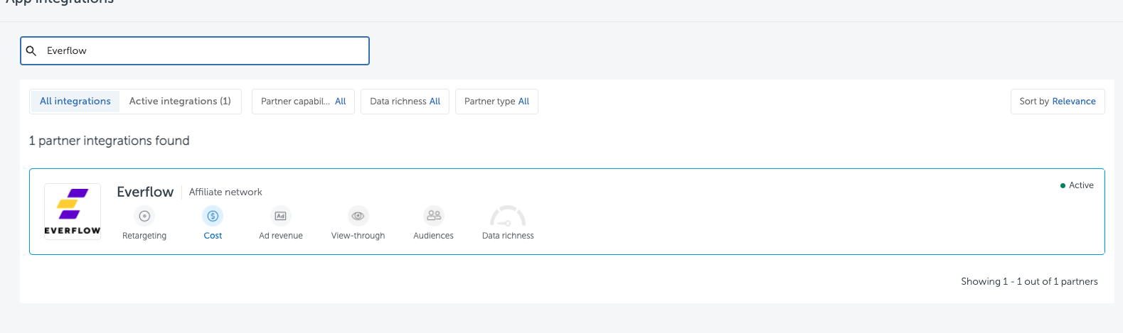Click the Everflow logo thumbnail
Screen dimensions: 1123x333
click(x=73, y=212)
